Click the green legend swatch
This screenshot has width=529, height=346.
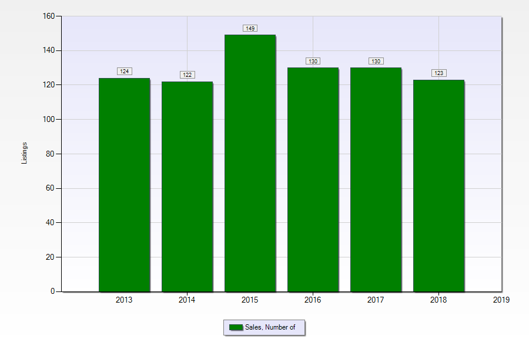[x=236, y=327]
